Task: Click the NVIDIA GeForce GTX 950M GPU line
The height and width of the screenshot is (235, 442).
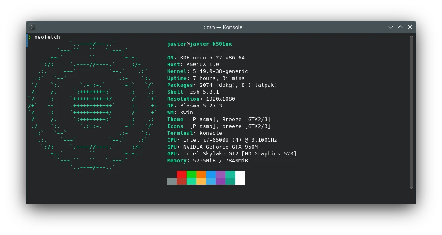Action: coord(212,147)
